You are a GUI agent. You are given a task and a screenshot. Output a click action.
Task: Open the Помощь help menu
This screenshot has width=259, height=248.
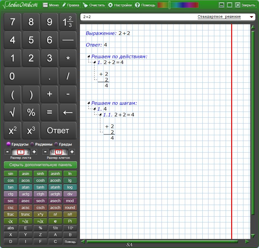pyautogui.click(x=145, y=5)
